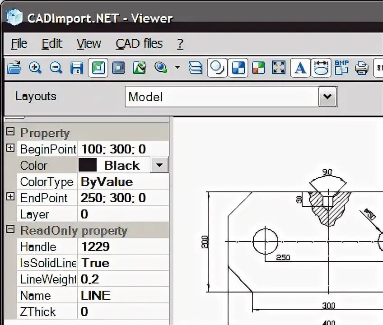383x325 pixels.
Task: Select the EndPoint value 250; 300; 0
Action: [113, 198]
